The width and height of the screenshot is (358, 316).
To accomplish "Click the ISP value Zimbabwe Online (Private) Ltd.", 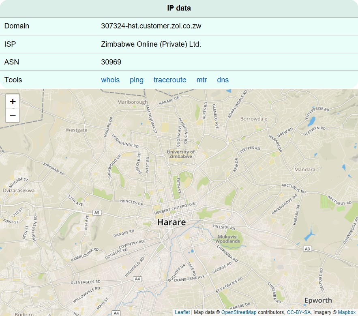I will point(151,44).
